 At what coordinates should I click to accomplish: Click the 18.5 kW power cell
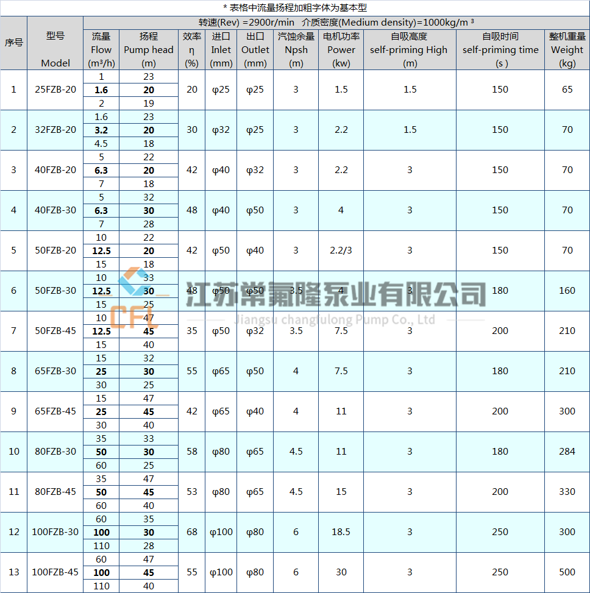point(341,532)
